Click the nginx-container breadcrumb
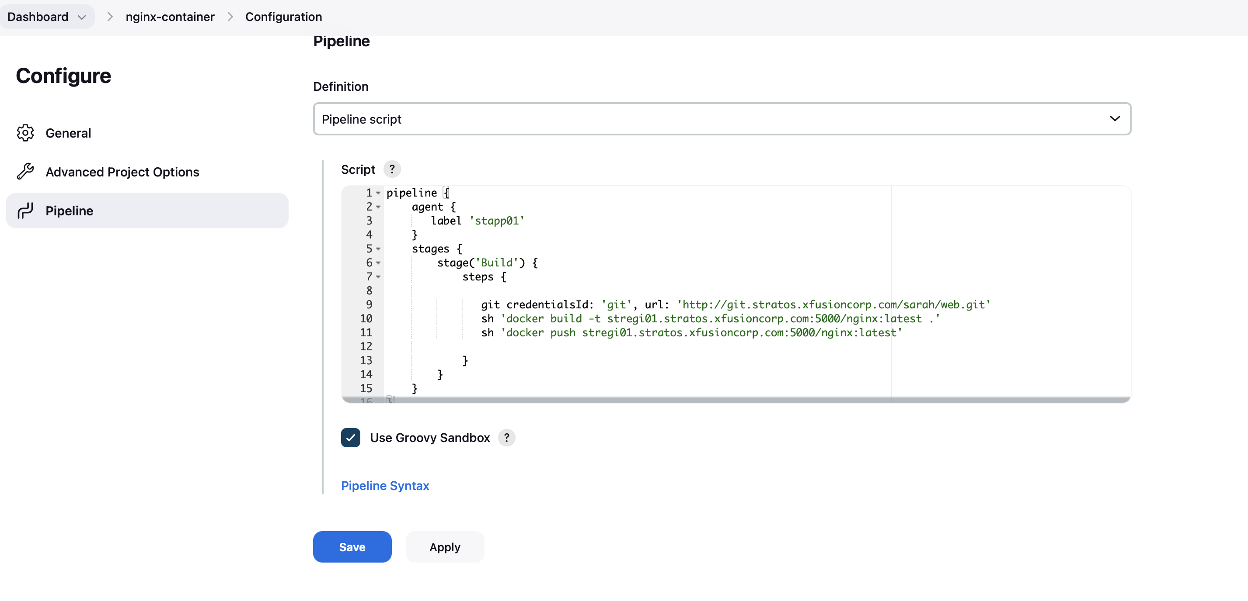The height and width of the screenshot is (601, 1248). point(170,17)
